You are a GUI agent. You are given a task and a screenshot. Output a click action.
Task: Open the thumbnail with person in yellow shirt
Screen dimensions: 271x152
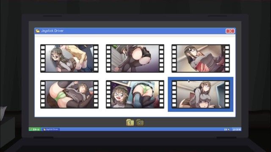click(69, 58)
